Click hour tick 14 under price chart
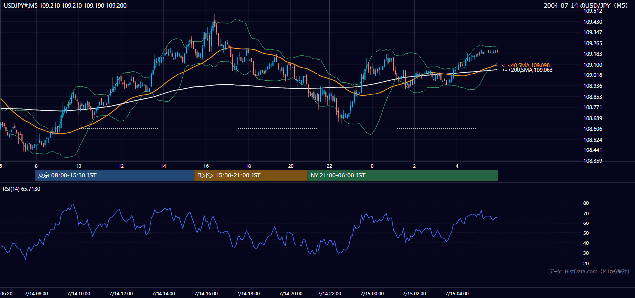635x298 pixels. coord(163,166)
